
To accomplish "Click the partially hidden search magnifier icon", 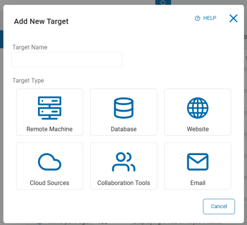I will (163, 3).
